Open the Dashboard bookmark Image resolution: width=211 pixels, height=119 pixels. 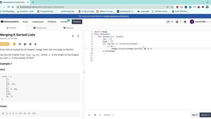coord(126,12)
